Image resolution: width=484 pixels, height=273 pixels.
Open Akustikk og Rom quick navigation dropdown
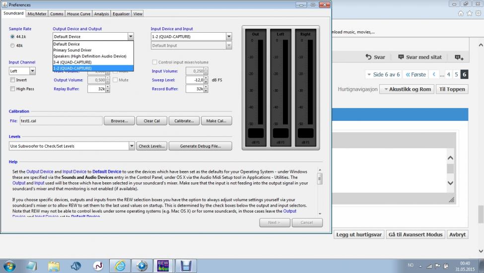tap(407, 89)
